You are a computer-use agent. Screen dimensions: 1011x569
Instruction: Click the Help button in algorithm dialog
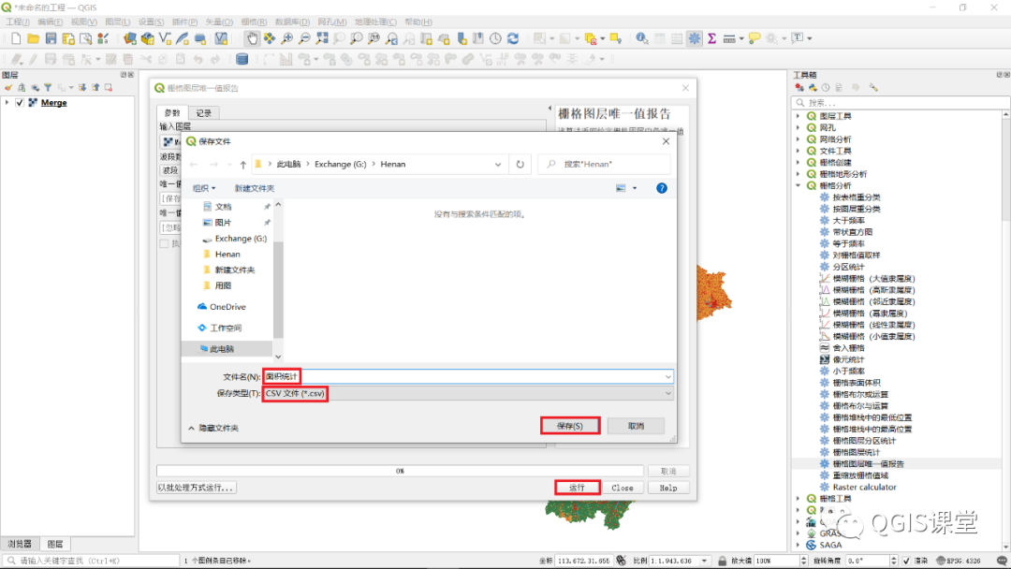668,488
